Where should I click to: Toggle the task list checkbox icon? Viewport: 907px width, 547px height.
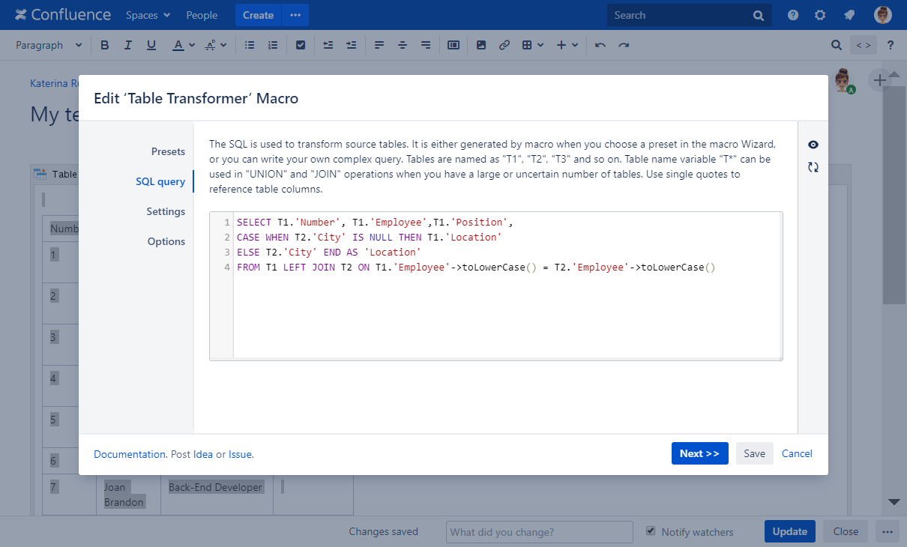(x=301, y=45)
